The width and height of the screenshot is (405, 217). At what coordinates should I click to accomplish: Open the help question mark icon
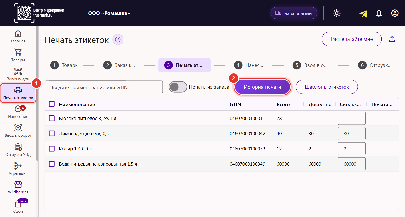click(118, 40)
